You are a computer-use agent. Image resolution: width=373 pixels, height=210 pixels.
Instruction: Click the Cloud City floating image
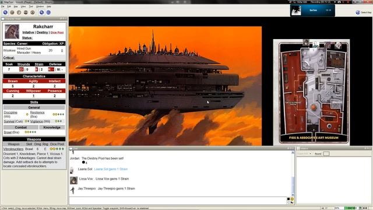[166, 86]
